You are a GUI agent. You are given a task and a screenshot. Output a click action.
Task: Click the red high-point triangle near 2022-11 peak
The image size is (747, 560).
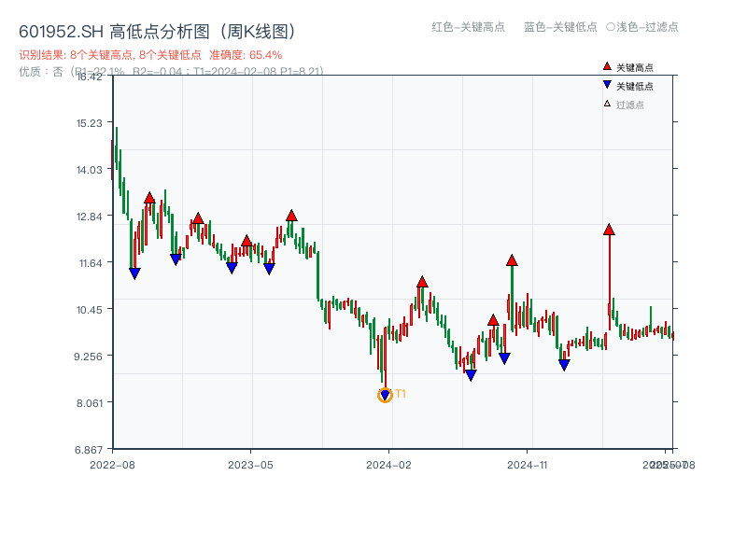coord(149,197)
